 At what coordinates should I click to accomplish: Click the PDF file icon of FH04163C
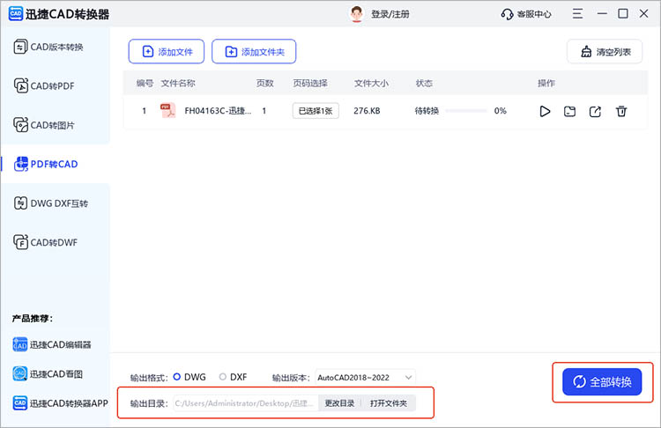tap(167, 110)
